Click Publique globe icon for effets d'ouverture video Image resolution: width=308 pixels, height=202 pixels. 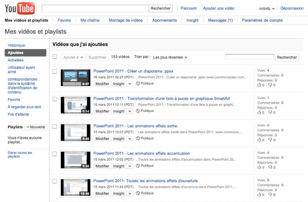tap(138, 193)
